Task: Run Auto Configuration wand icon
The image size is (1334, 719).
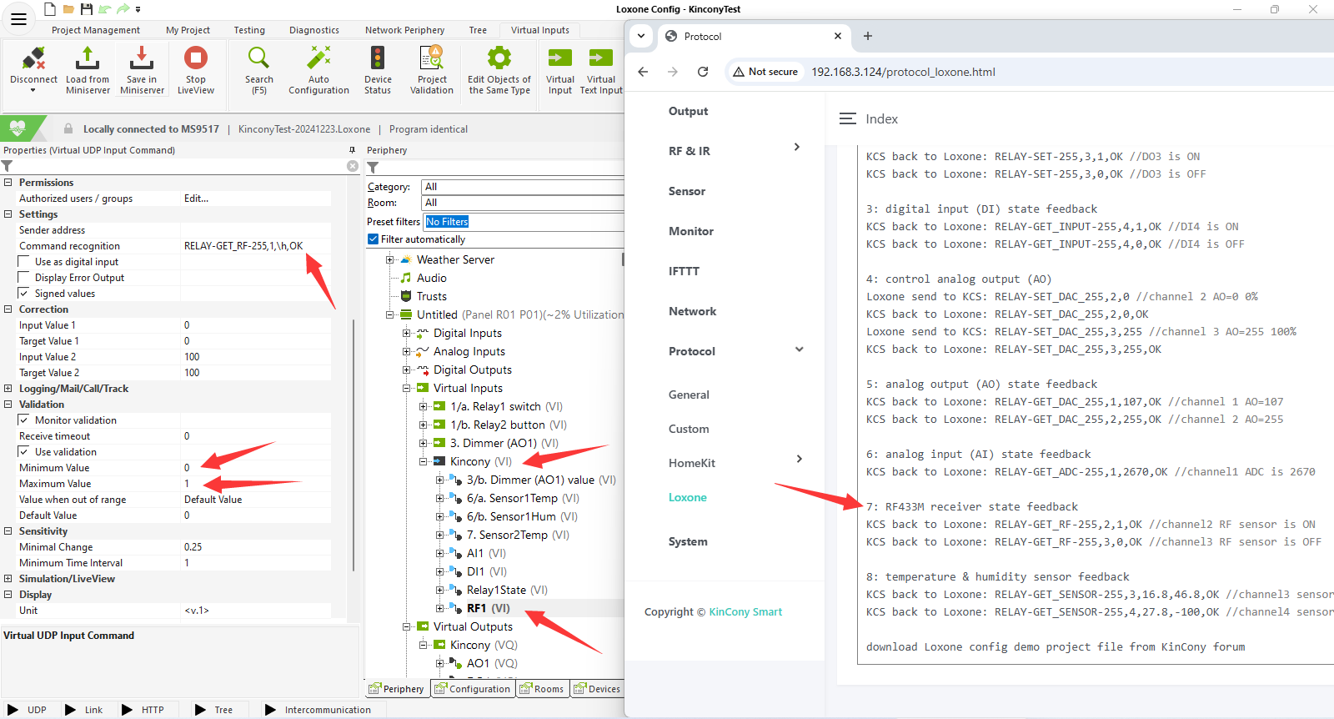Action: pyautogui.click(x=318, y=58)
